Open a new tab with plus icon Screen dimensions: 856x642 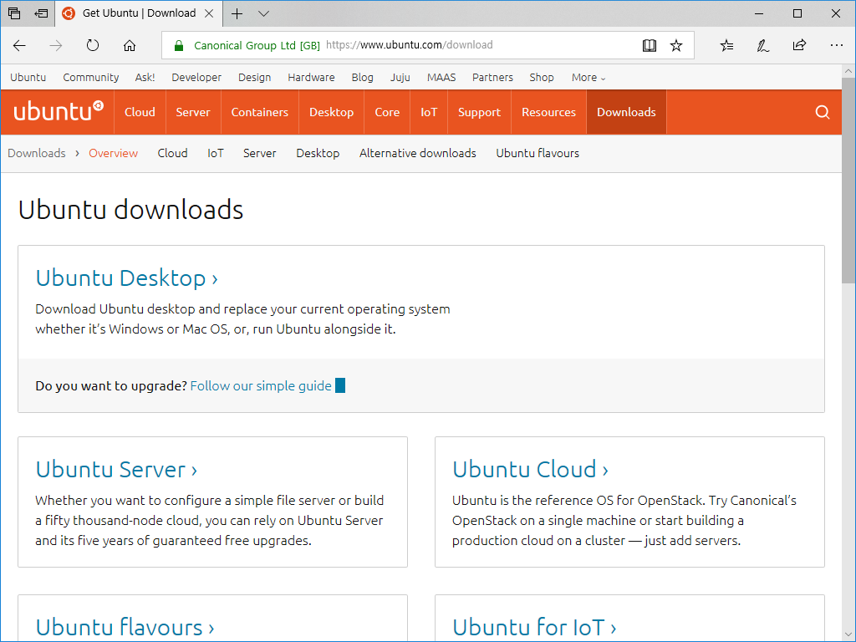click(x=237, y=13)
